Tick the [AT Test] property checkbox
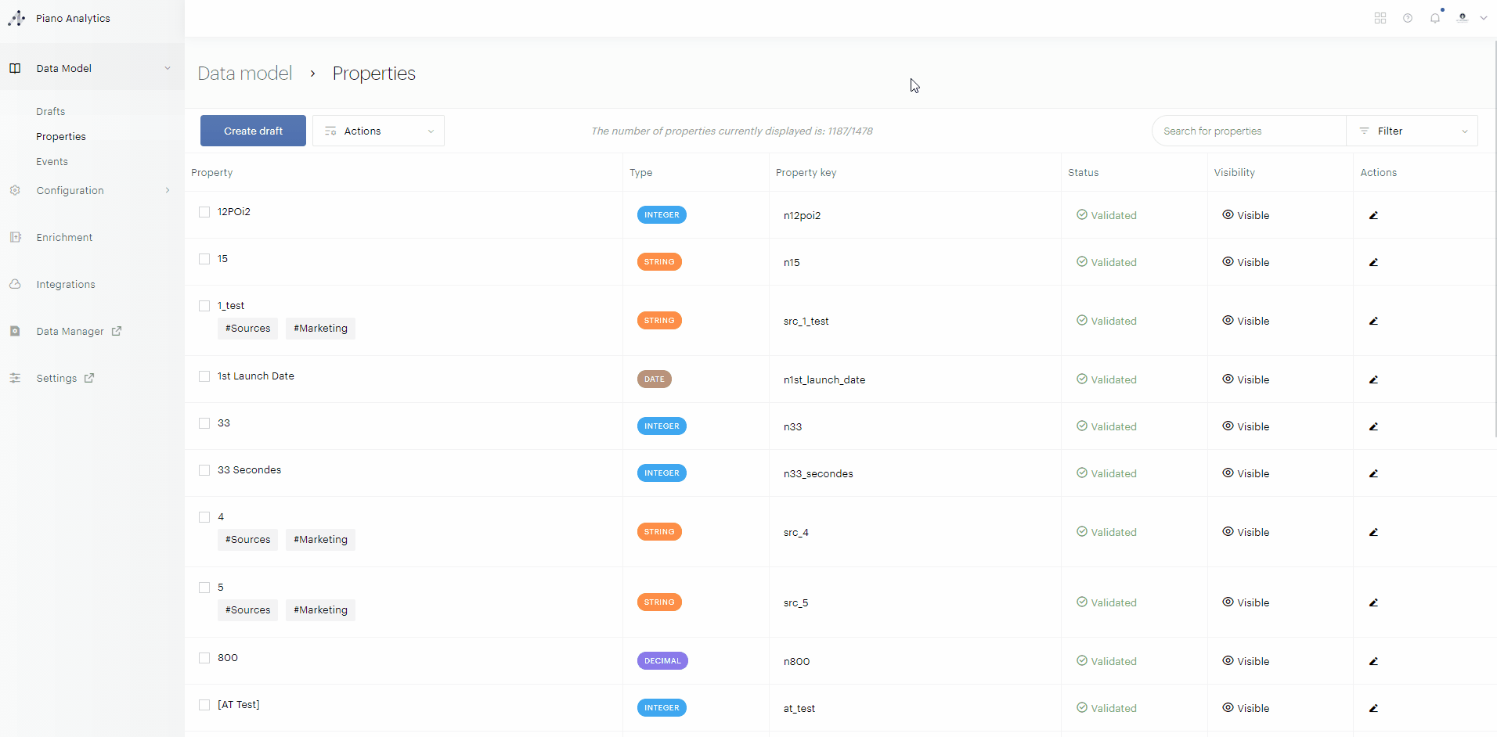Image resolution: width=1497 pixels, height=737 pixels. 204,705
